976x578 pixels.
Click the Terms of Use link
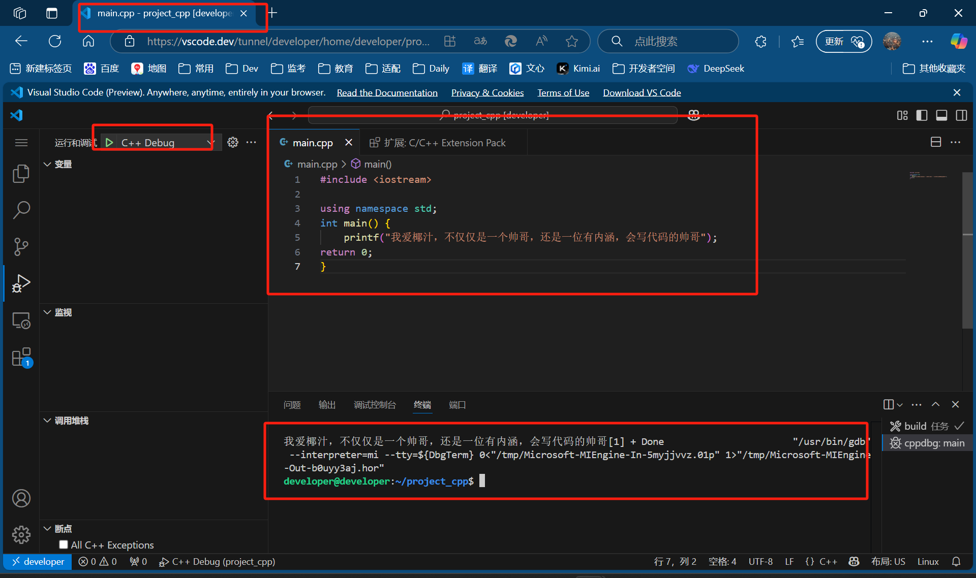pyautogui.click(x=563, y=92)
